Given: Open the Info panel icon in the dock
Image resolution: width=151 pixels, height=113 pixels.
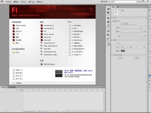Looking at the screenshot, I should point(108,22).
